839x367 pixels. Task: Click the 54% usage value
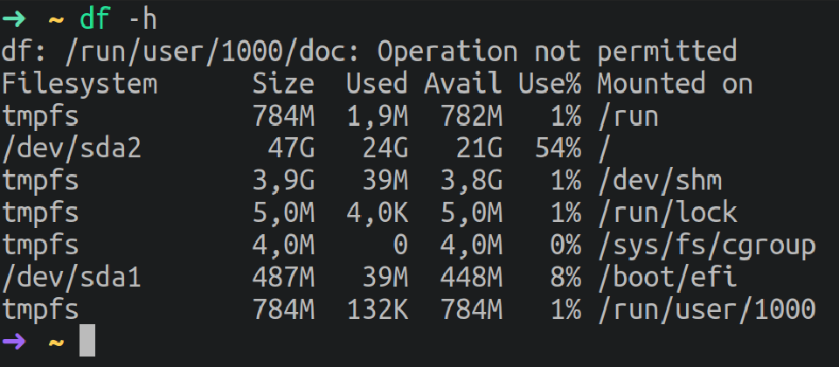pos(558,149)
